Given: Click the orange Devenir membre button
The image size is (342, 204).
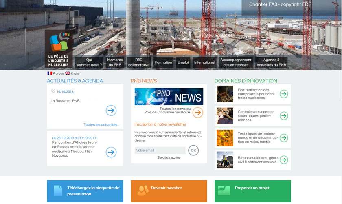Looking at the screenshot, I should pos(169,191).
